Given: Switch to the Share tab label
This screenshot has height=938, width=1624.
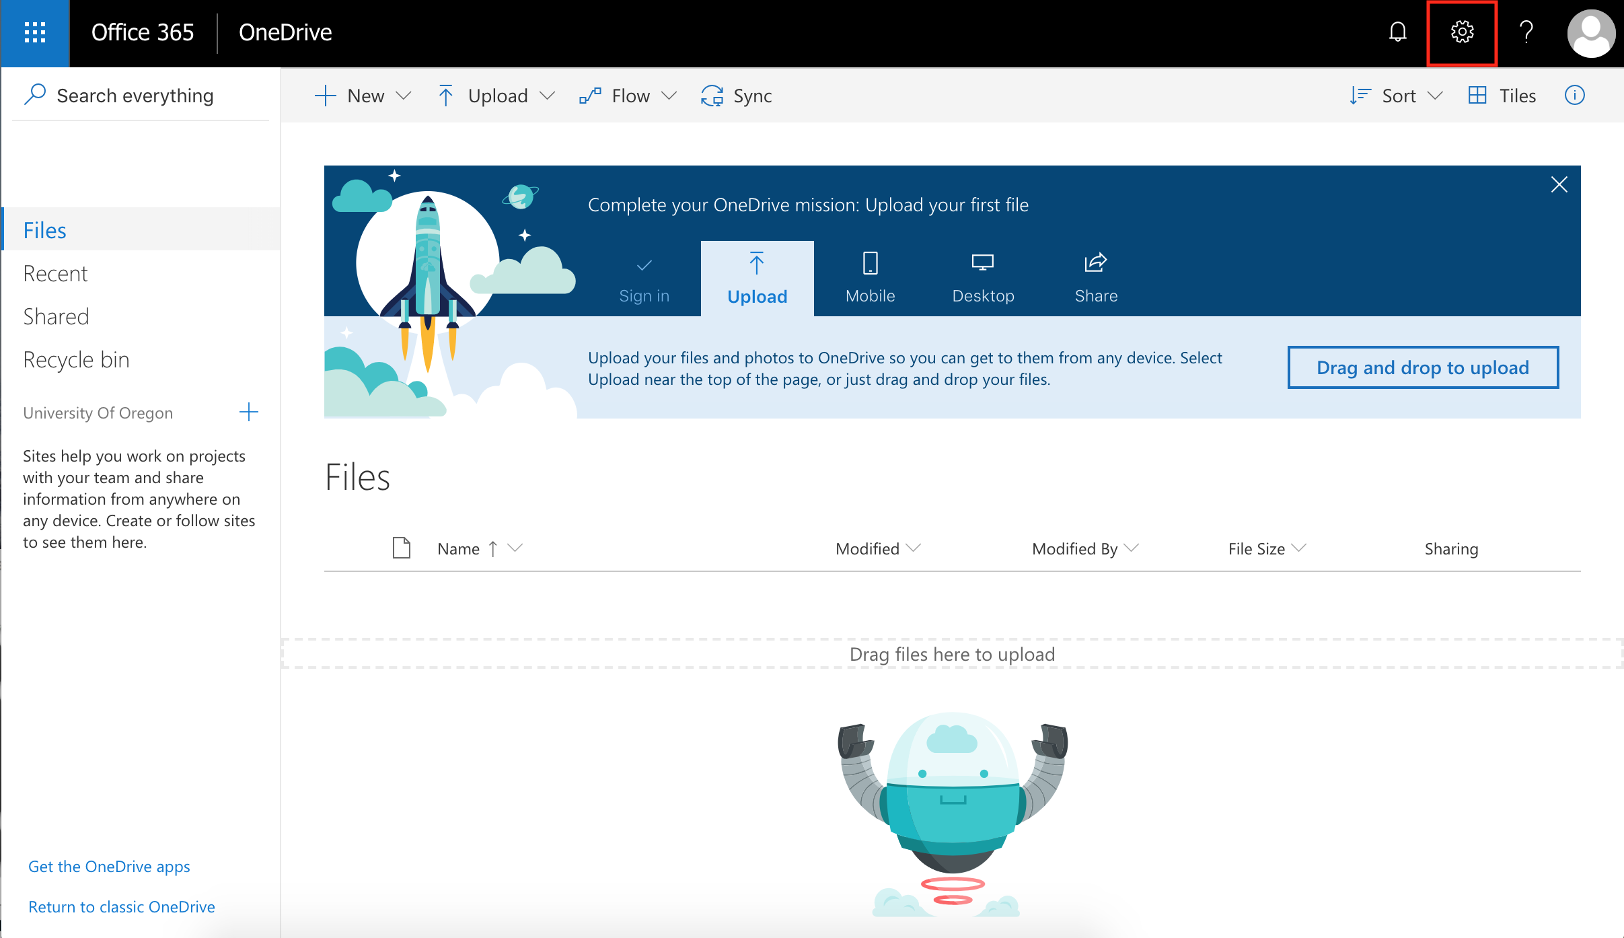Looking at the screenshot, I should 1096,296.
